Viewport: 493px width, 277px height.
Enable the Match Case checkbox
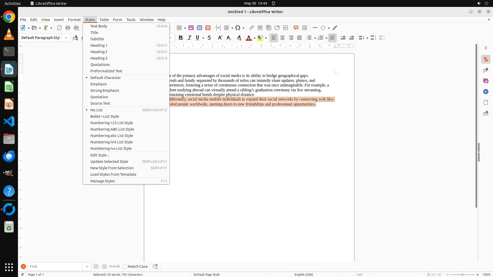(x=125, y=266)
